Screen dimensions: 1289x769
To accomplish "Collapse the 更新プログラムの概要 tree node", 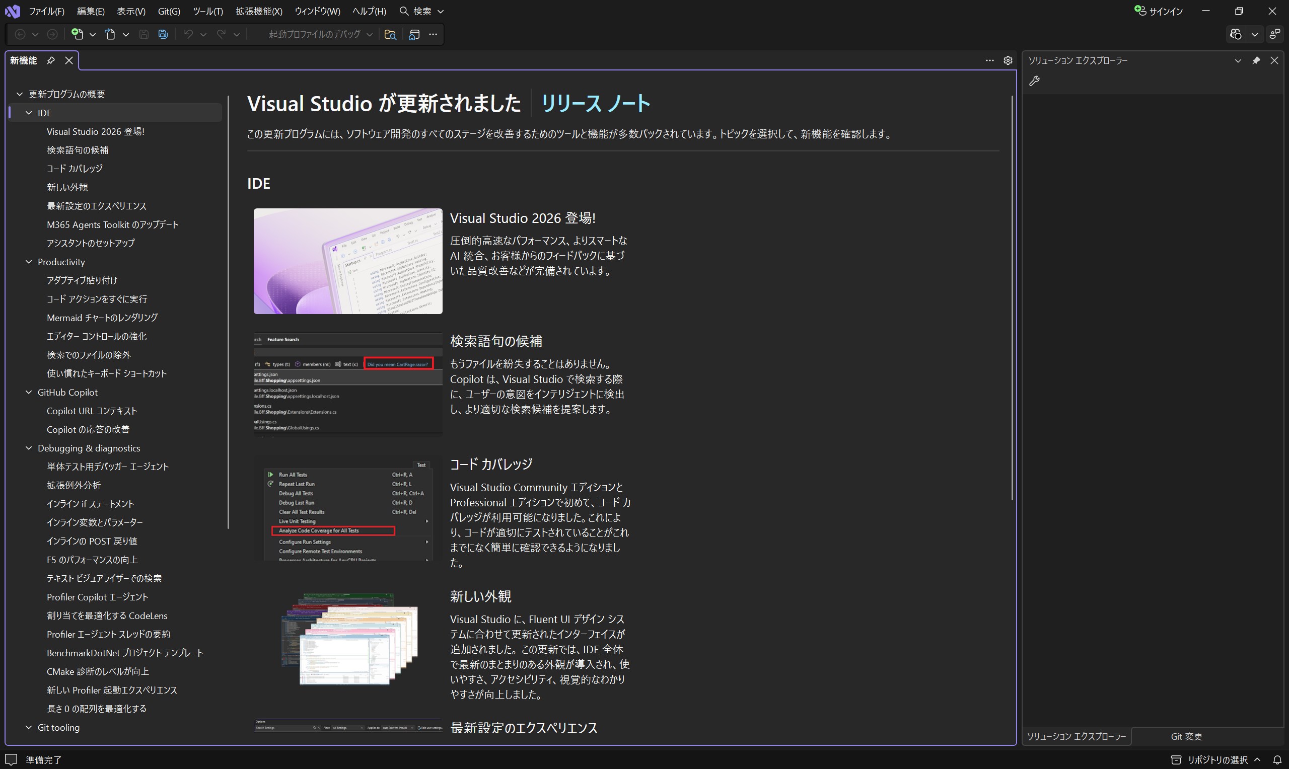I will coord(20,94).
